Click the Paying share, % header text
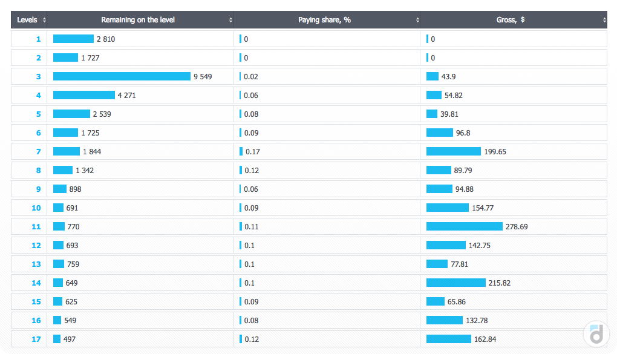 tap(324, 20)
